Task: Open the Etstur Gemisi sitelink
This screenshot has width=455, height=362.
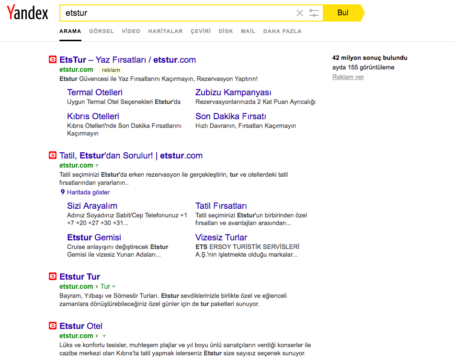Action: coord(94,238)
